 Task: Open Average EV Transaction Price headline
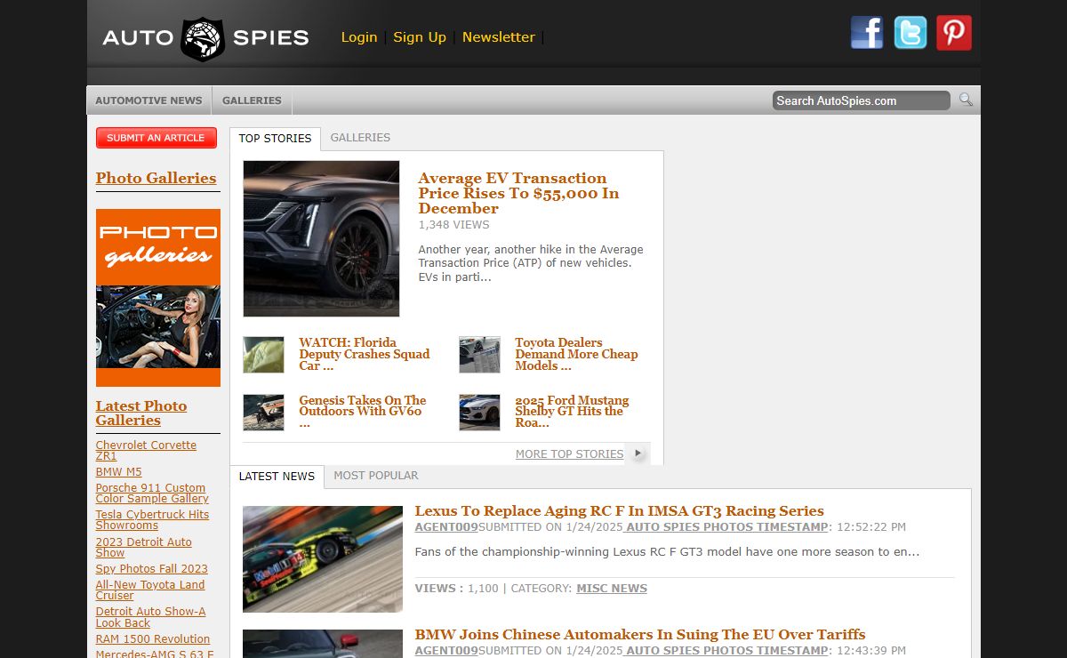518,193
